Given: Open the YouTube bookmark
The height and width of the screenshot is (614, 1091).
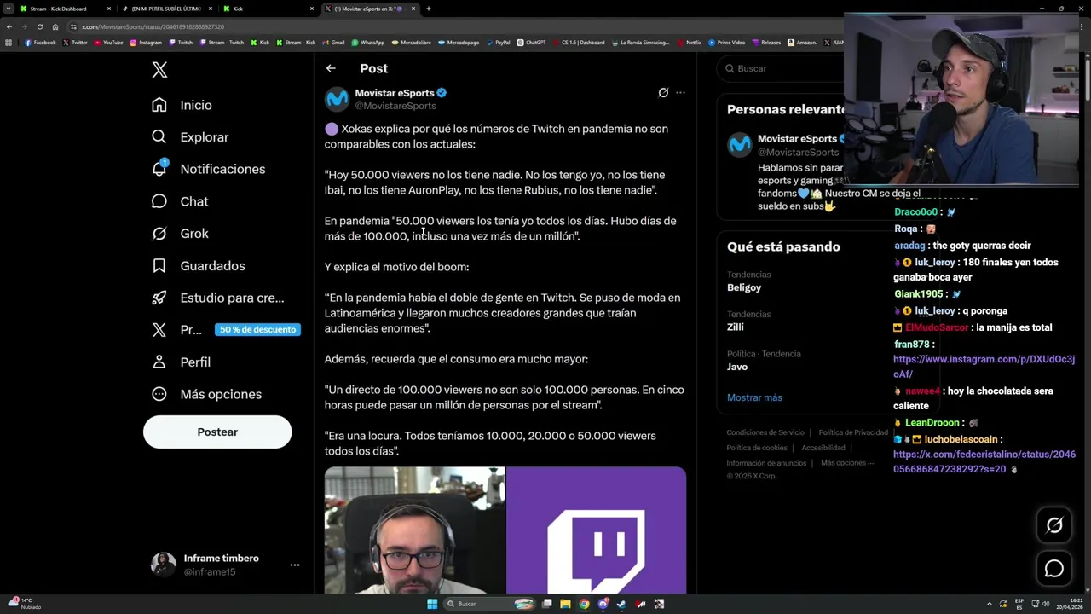Looking at the screenshot, I should pos(108,43).
